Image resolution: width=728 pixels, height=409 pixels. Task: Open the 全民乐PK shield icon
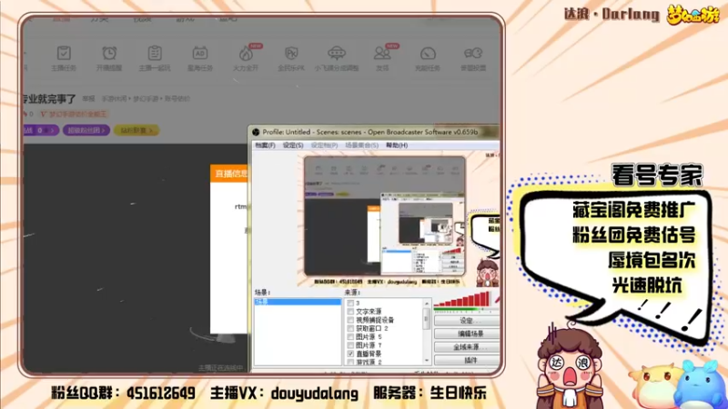tap(291, 53)
